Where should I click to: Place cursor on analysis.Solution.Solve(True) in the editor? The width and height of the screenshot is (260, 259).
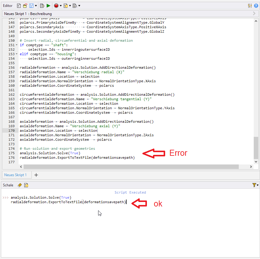[x=50, y=153]
